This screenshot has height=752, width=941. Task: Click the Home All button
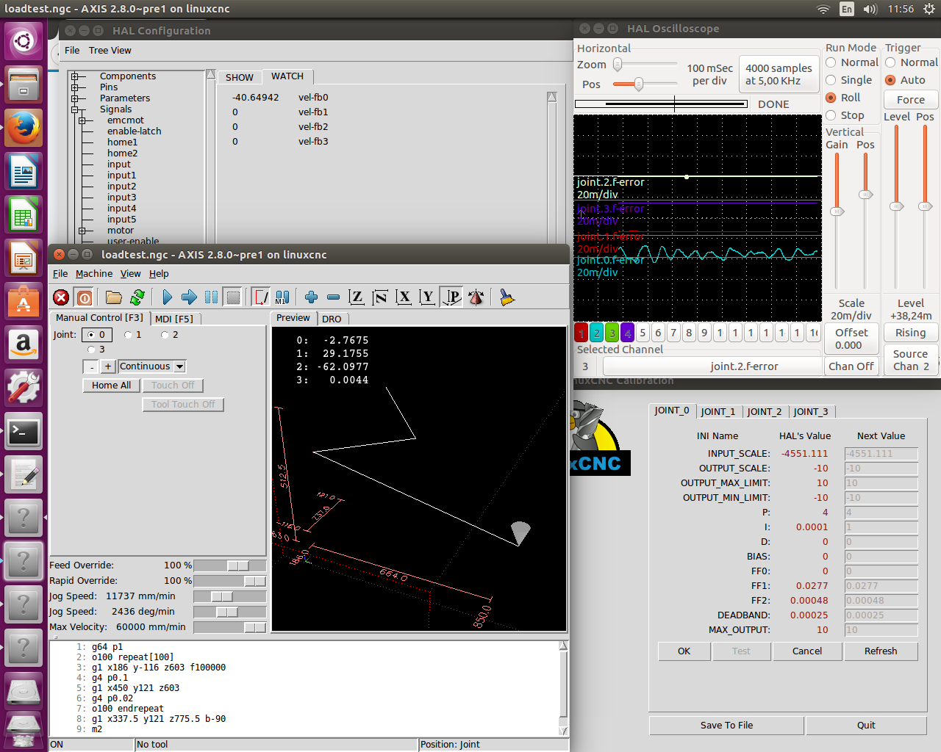pos(112,386)
